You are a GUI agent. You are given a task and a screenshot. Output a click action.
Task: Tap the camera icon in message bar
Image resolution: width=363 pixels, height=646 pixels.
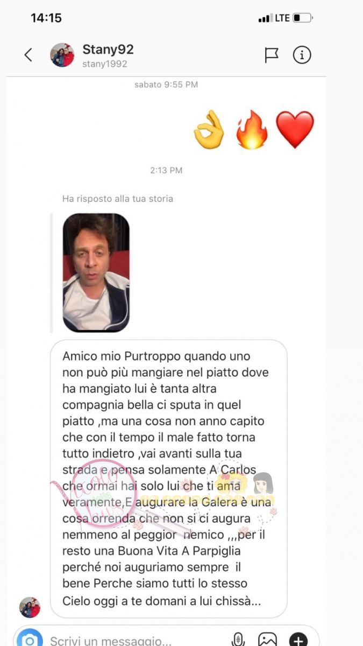tap(29, 639)
